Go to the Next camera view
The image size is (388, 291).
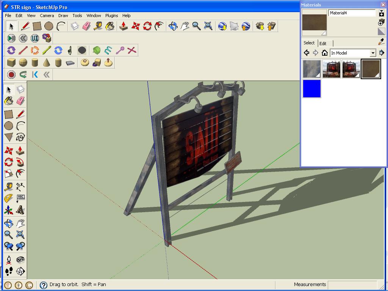coord(20,246)
